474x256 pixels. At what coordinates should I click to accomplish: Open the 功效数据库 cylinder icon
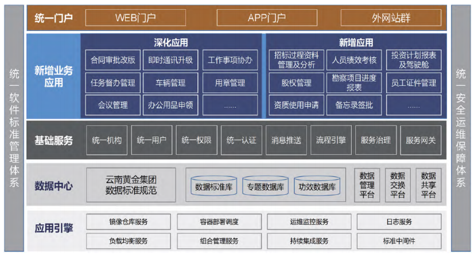coord(317,186)
